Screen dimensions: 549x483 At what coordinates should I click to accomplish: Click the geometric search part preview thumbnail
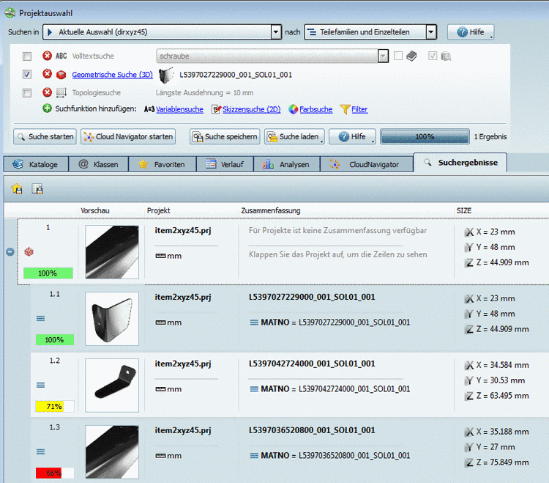click(166, 75)
